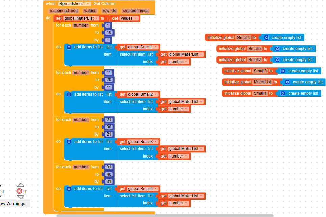Open the mutator gear on Small1 add items block
The image size is (326, 217).
(69, 47)
